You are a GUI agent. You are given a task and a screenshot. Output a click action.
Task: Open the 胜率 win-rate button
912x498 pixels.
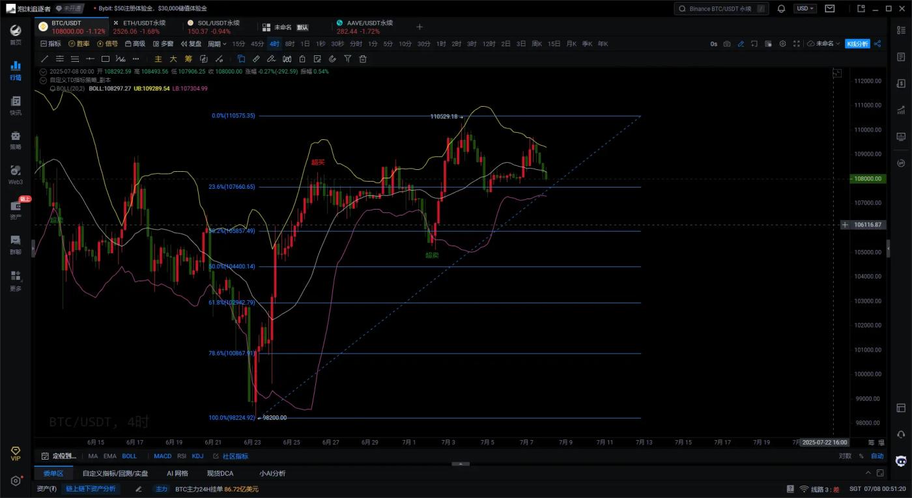point(79,44)
